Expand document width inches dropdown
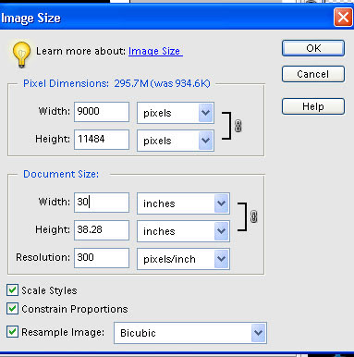Screen dimensions: 354x357 click(x=183, y=203)
